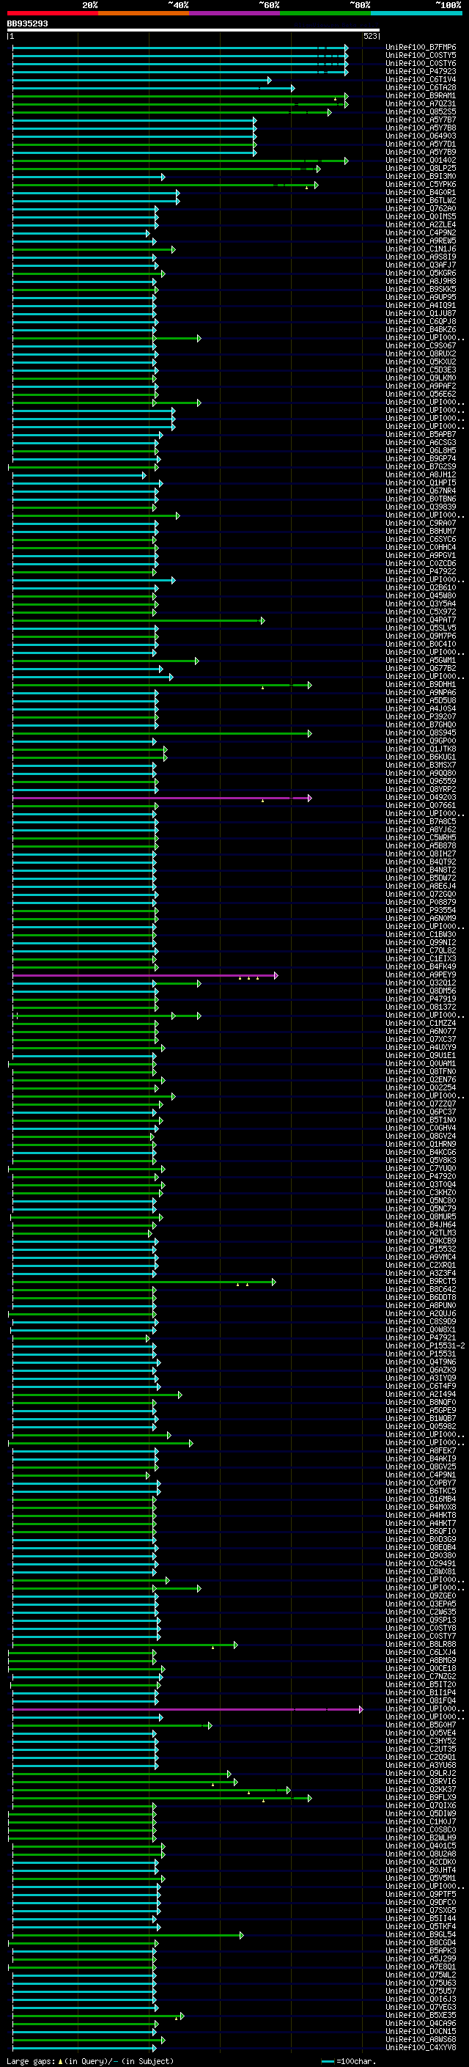This screenshot has width=469, height=2067.
Task: Click the UniRef100_Q8DM56 hit name
Action: pyautogui.click(x=421, y=991)
